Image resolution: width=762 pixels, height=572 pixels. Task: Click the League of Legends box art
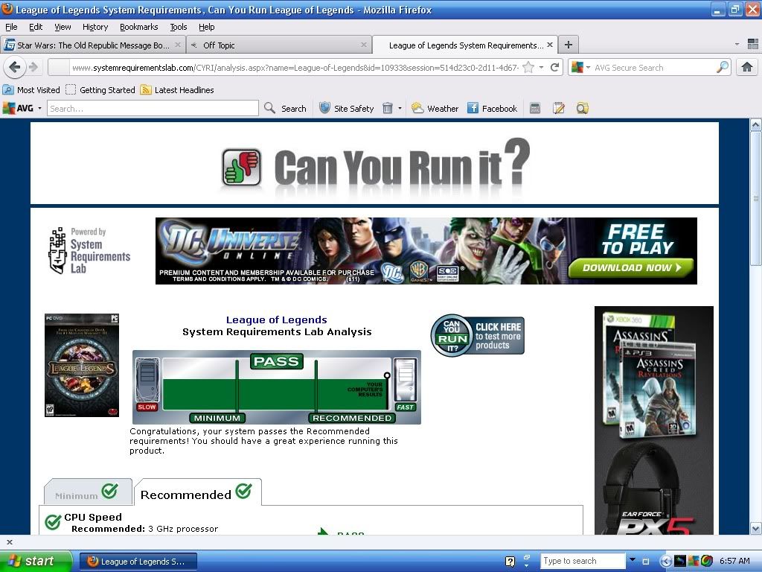[82, 365]
